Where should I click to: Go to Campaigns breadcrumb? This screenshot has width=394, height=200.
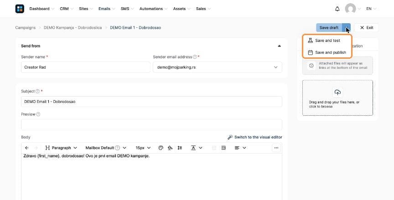[26, 28]
